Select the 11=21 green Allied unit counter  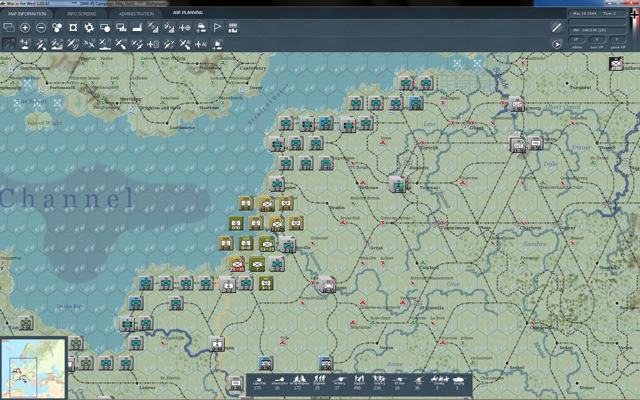[x=267, y=244]
